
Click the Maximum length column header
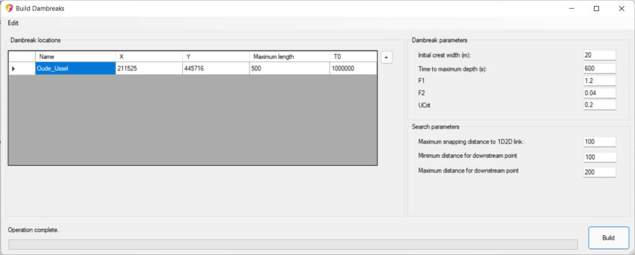(x=289, y=56)
